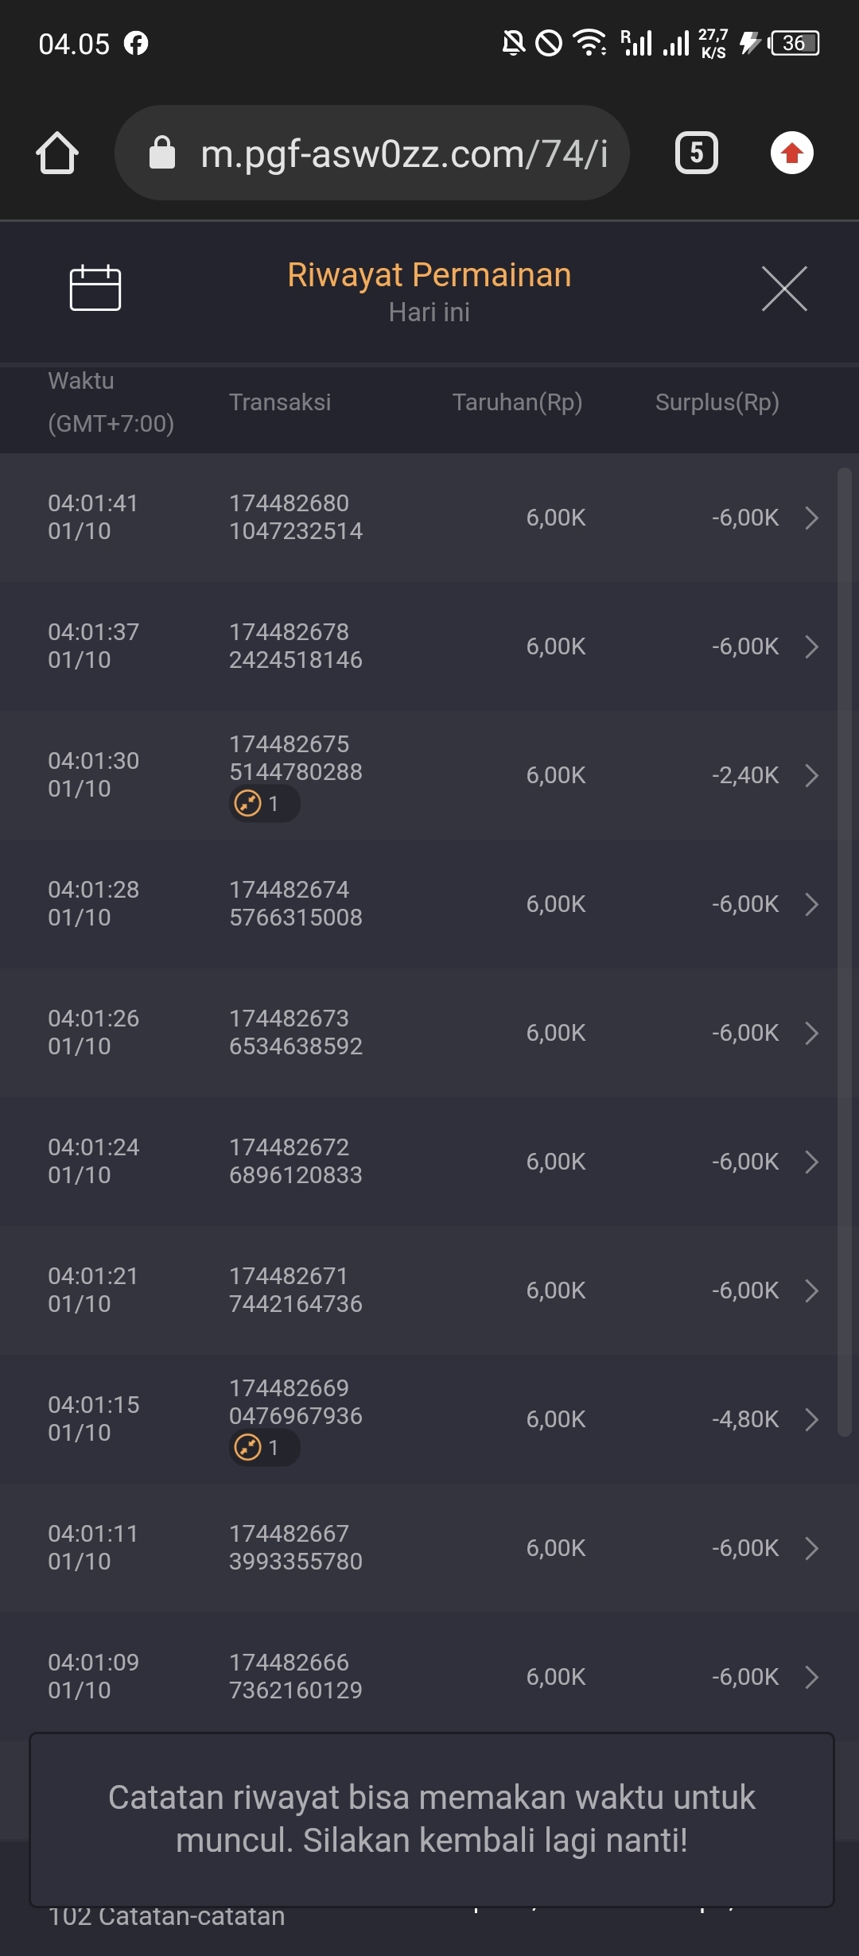Open the tab switcher showing 5 tabs
Viewport: 859px width, 1956px height.
click(x=697, y=153)
